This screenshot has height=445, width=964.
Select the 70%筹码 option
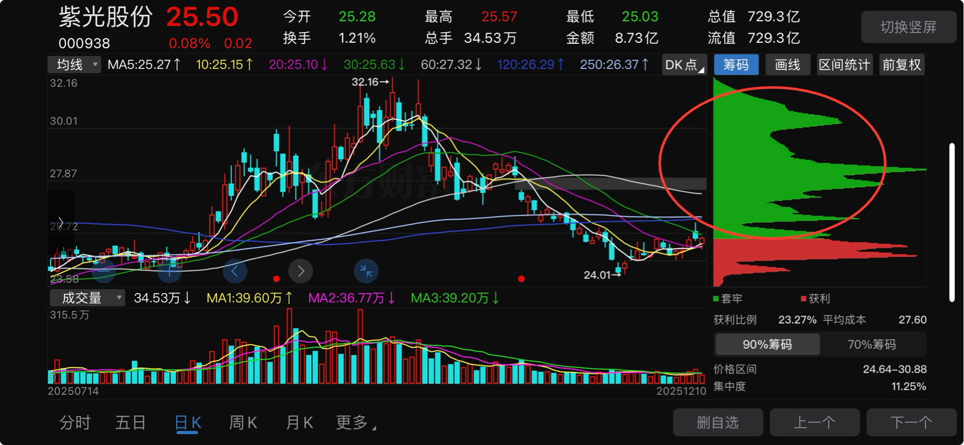(x=872, y=344)
